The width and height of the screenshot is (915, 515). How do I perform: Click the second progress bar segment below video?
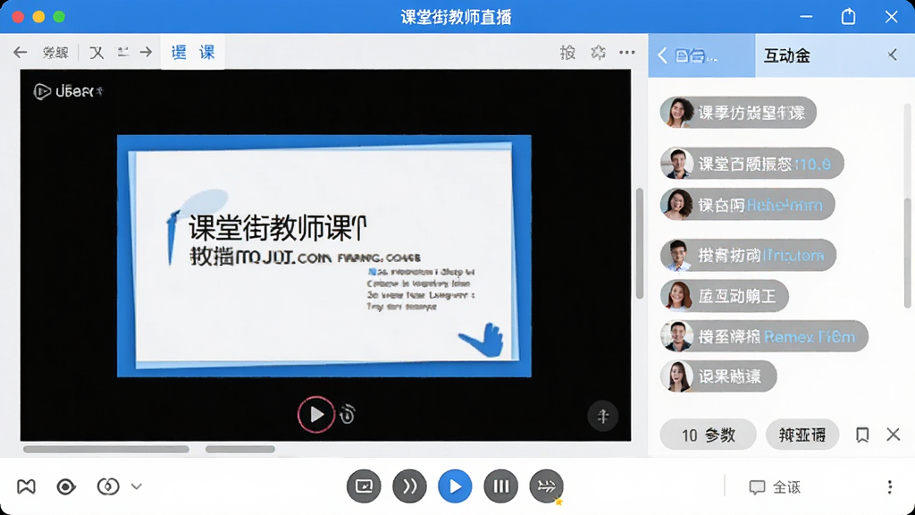click(x=239, y=449)
